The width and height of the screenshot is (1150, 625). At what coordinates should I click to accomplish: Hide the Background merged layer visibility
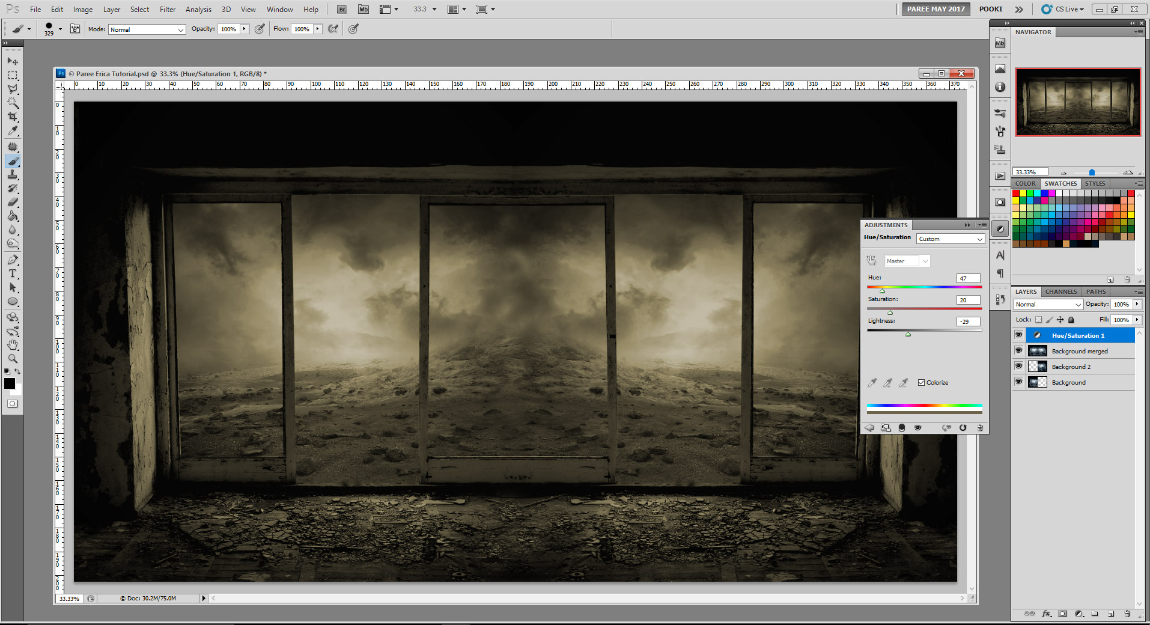pyautogui.click(x=1019, y=350)
